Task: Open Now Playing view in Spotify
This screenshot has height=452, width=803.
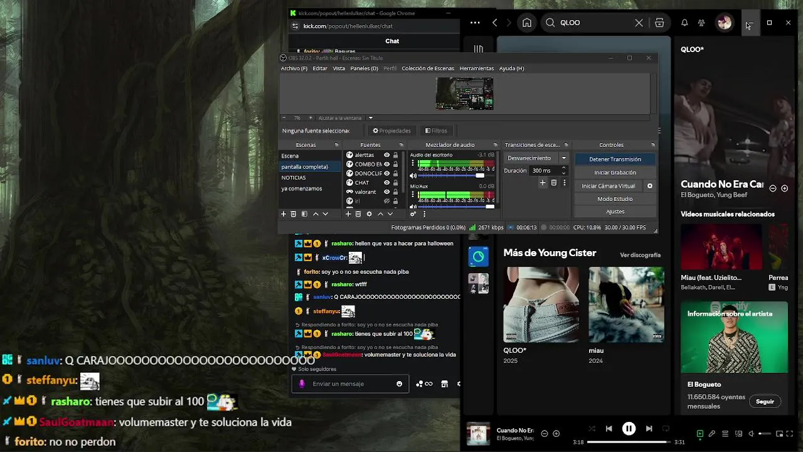Action: [700, 433]
